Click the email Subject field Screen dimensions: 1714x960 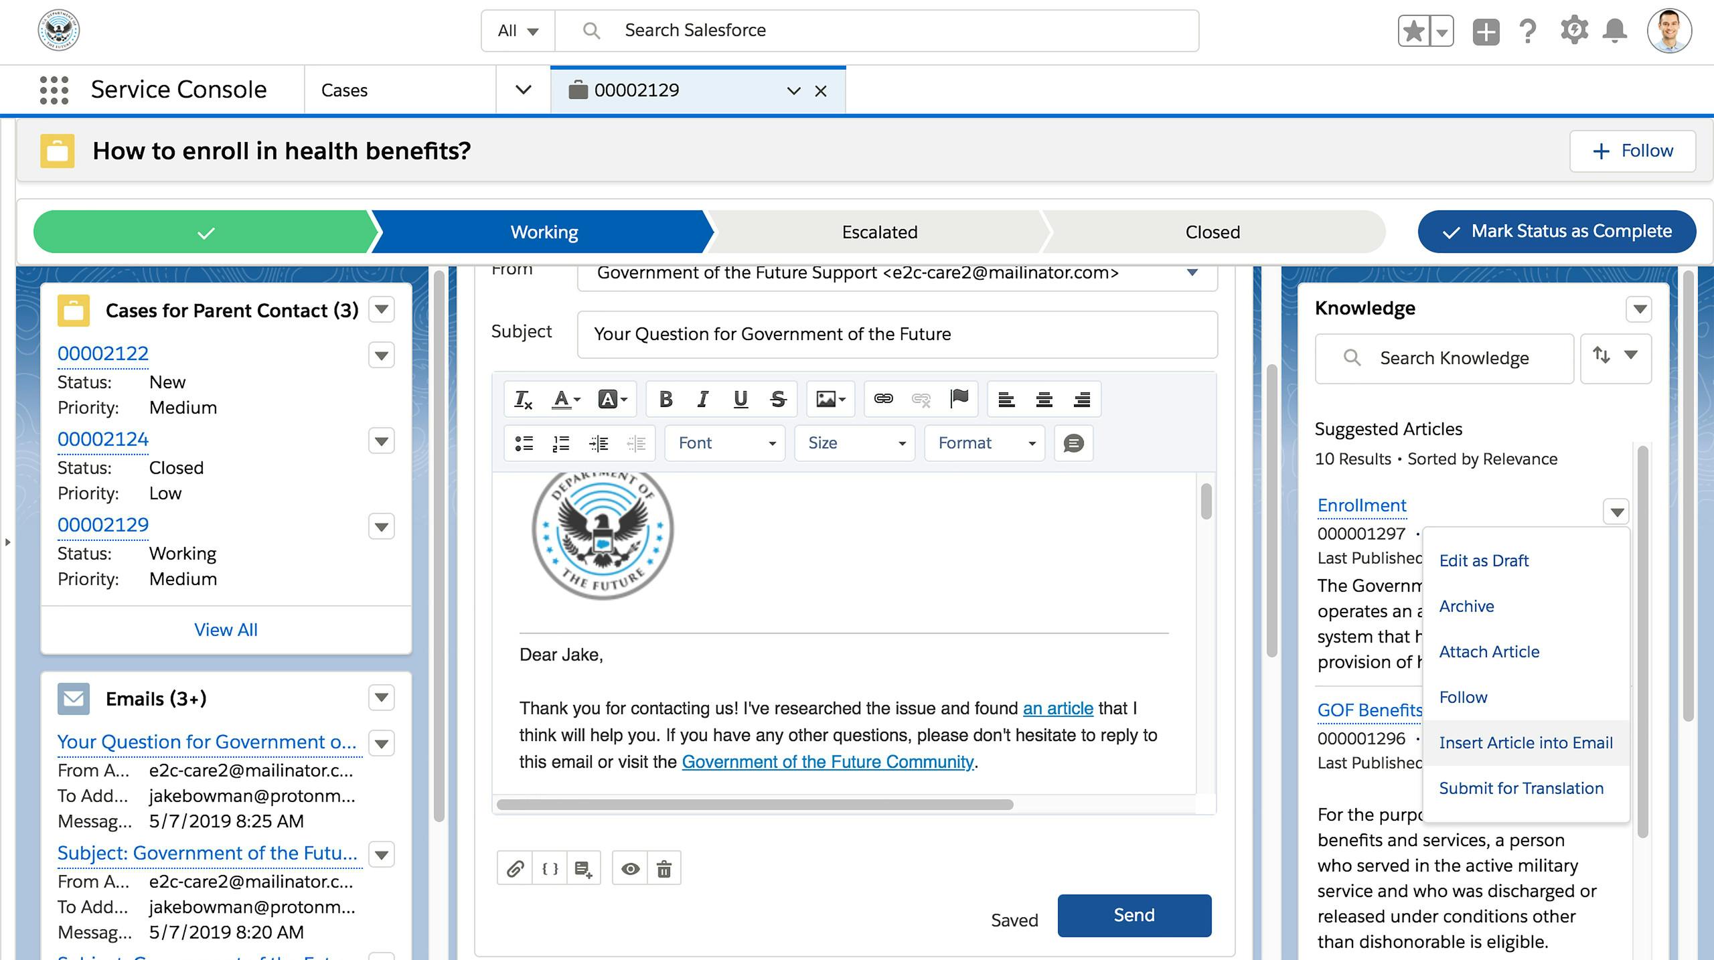pos(897,334)
